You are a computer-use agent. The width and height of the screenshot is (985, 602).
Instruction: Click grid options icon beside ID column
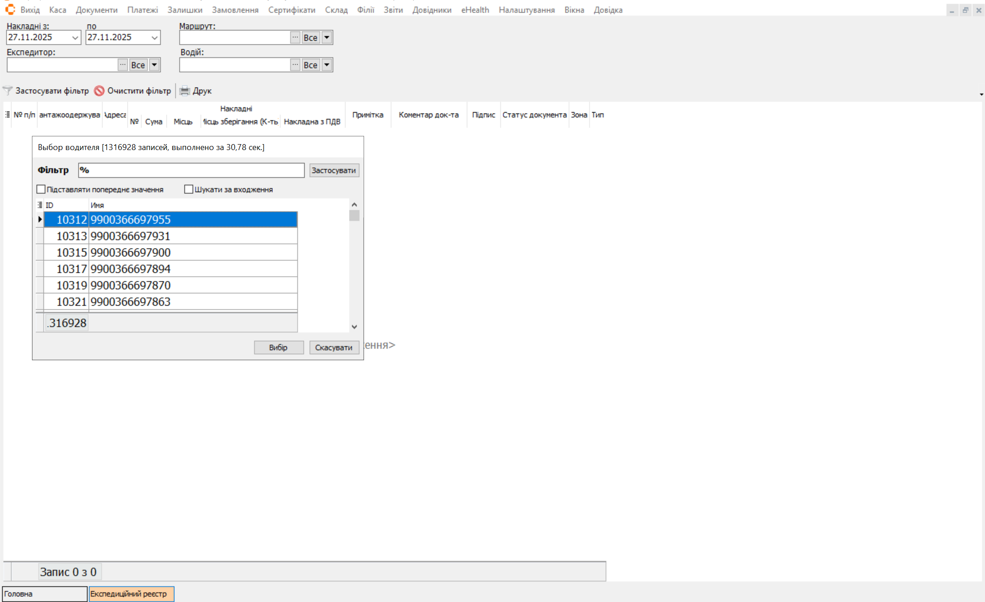pyautogui.click(x=40, y=205)
